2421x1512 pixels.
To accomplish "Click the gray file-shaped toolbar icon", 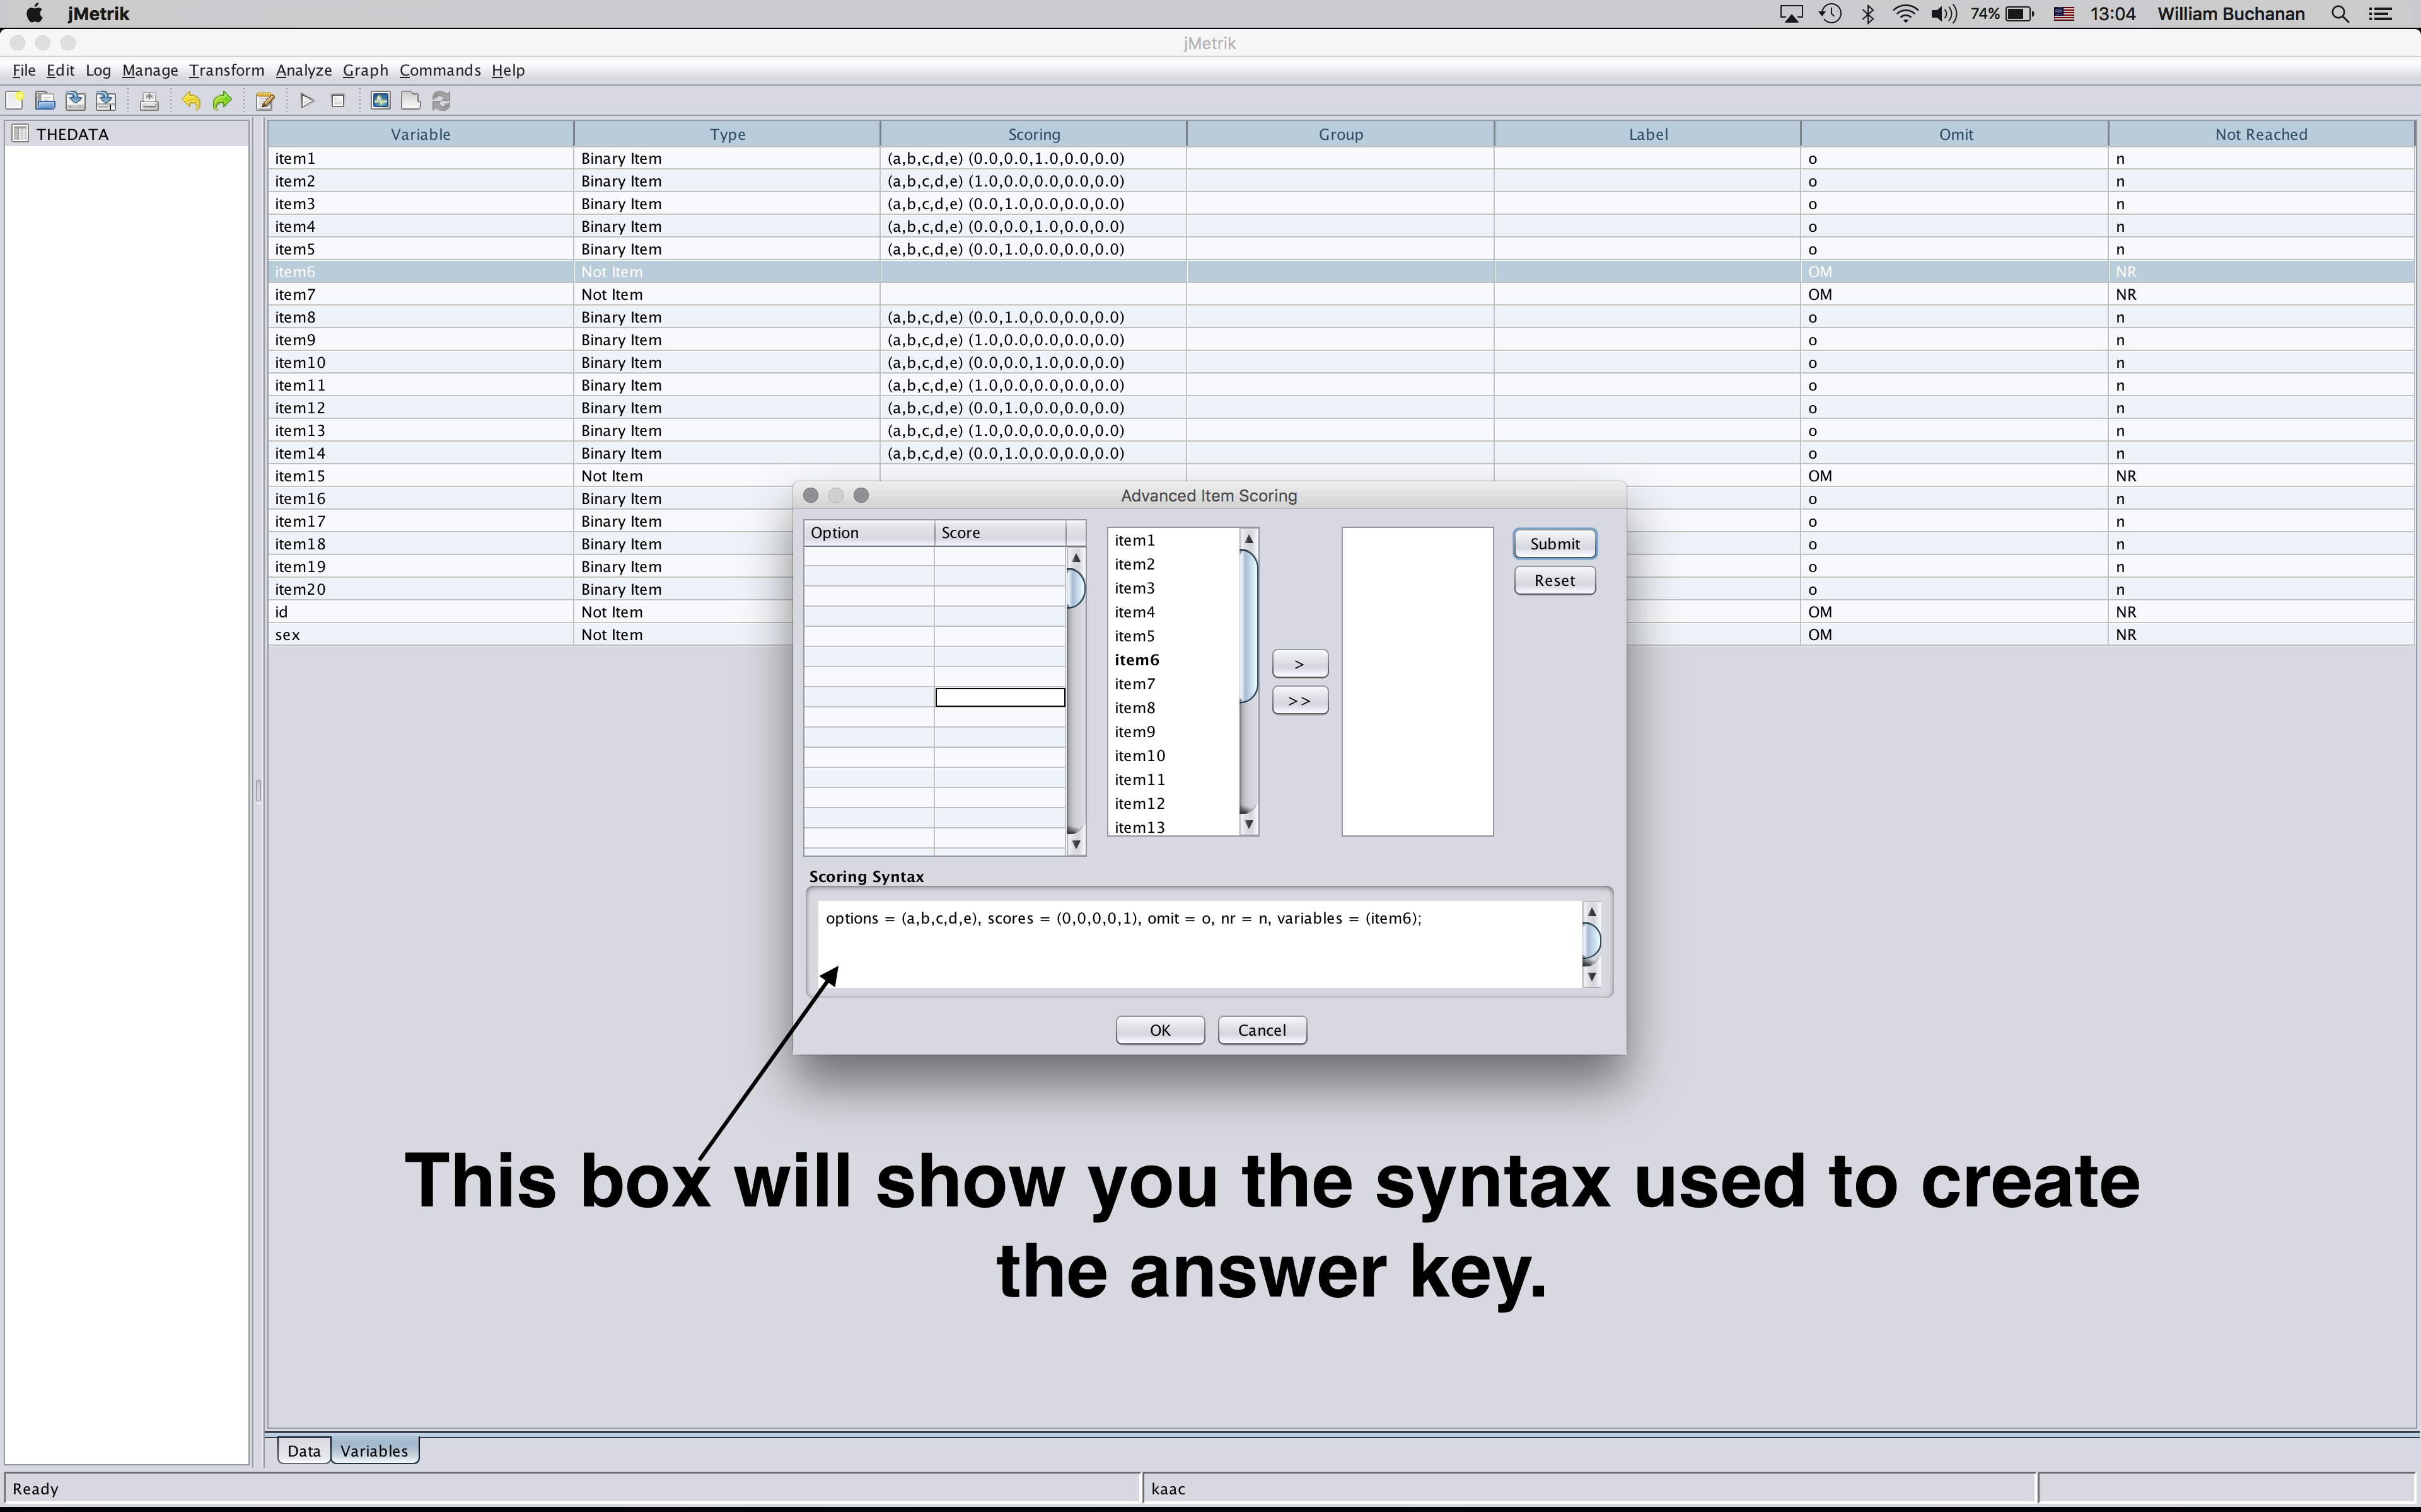I will tap(410, 101).
